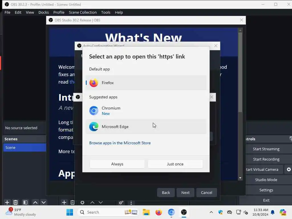Close the OBS Studio 30.2 Release window
Screen dimensions: 292x219
(x=241, y=20)
